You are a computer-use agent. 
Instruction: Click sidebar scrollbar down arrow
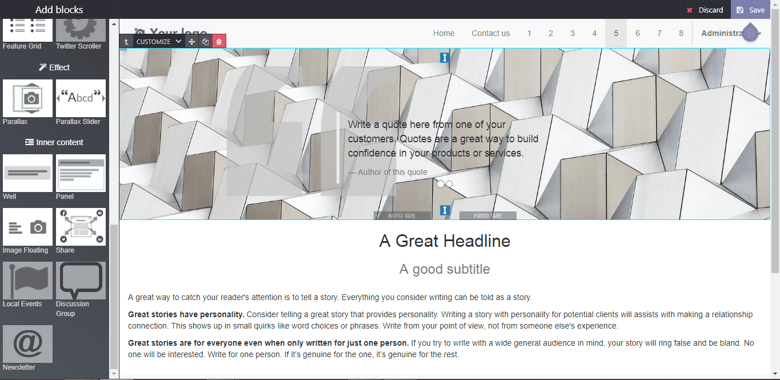click(114, 373)
